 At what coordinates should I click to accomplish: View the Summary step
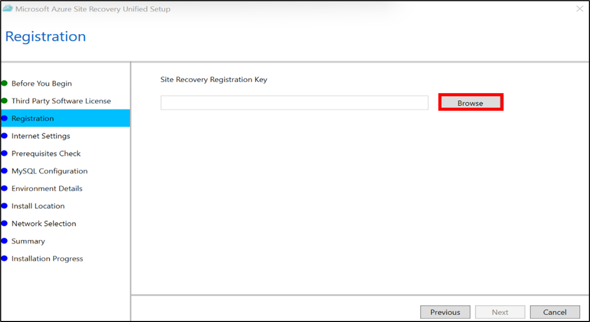[28, 241]
